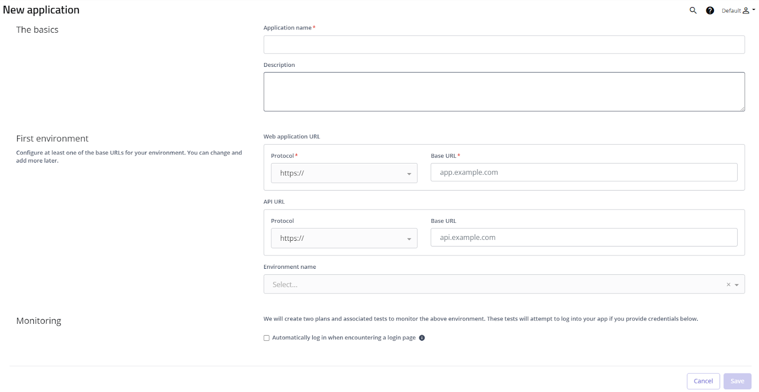The width and height of the screenshot is (759, 392).
Task: Open the API URL Protocol dropdown
Action: coord(344,238)
